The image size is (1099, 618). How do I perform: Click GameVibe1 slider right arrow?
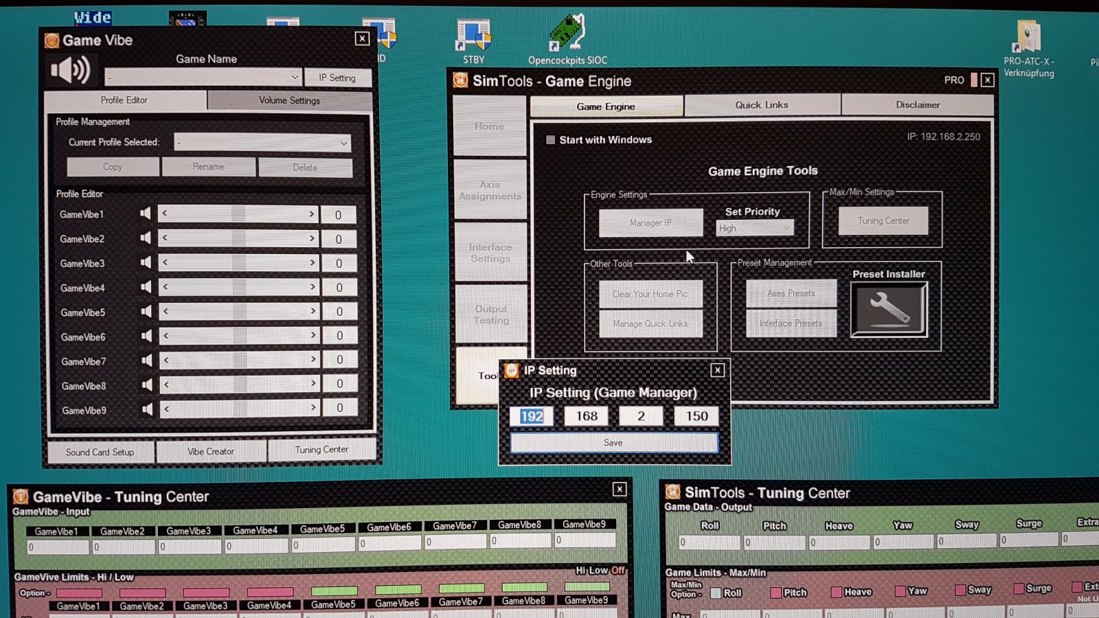[x=311, y=214]
